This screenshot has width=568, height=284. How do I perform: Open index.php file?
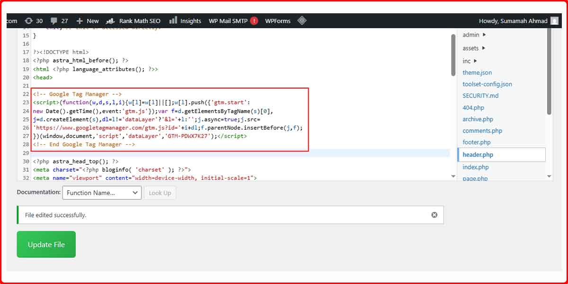pyautogui.click(x=476, y=167)
